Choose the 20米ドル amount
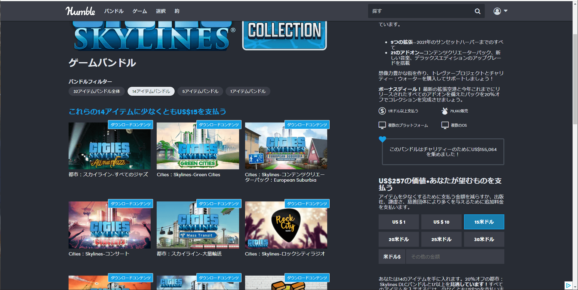 click(398, 239)
